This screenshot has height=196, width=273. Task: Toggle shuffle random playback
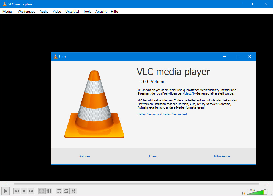click(73, 191)
